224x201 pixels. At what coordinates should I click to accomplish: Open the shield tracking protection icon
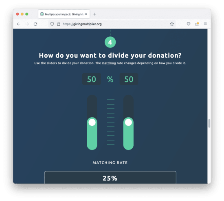pyautogui.click(x=52, y=24)
